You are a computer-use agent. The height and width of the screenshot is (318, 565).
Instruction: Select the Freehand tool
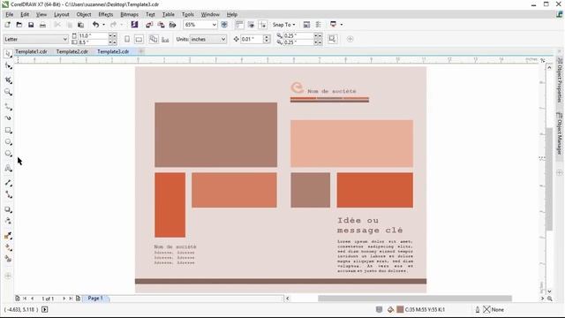coord(8,106)
